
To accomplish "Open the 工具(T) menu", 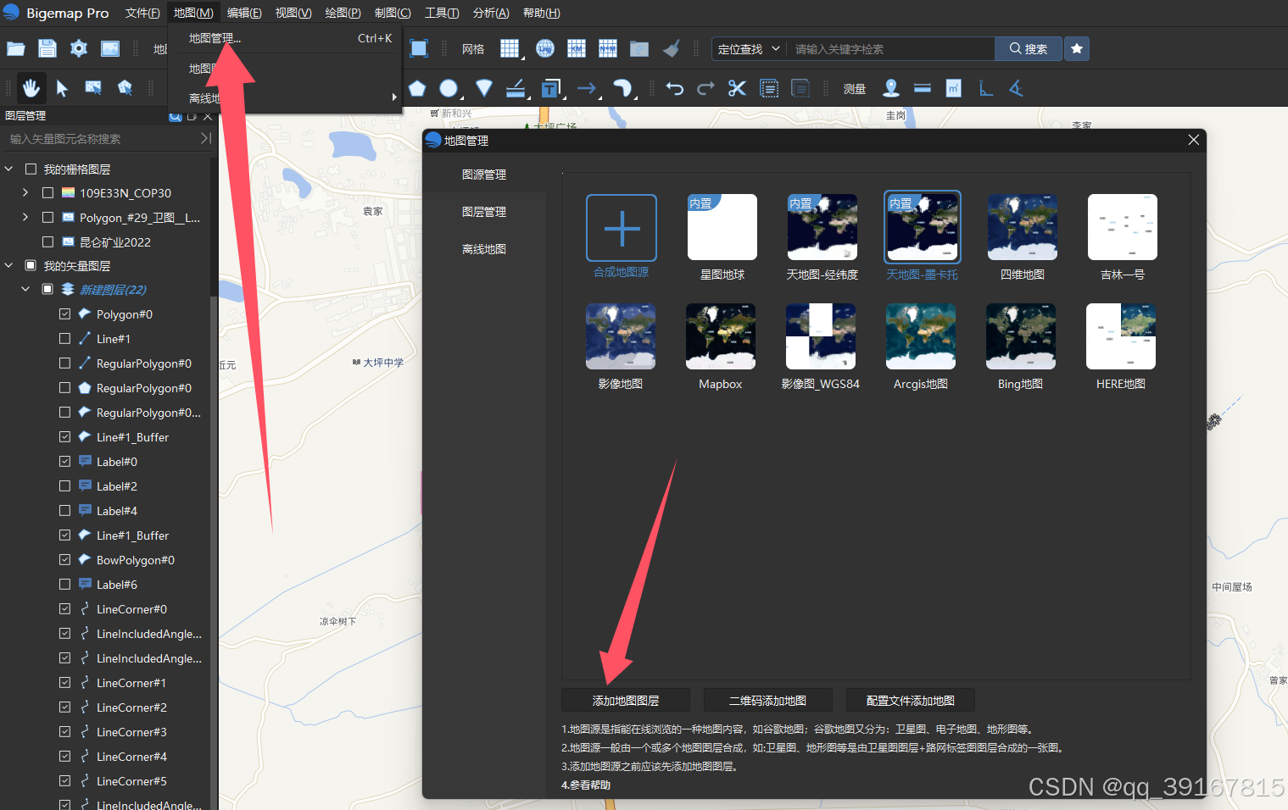I will click(x=442, y=13).
